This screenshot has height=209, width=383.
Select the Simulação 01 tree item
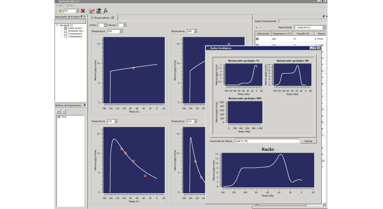coord(66,25)
